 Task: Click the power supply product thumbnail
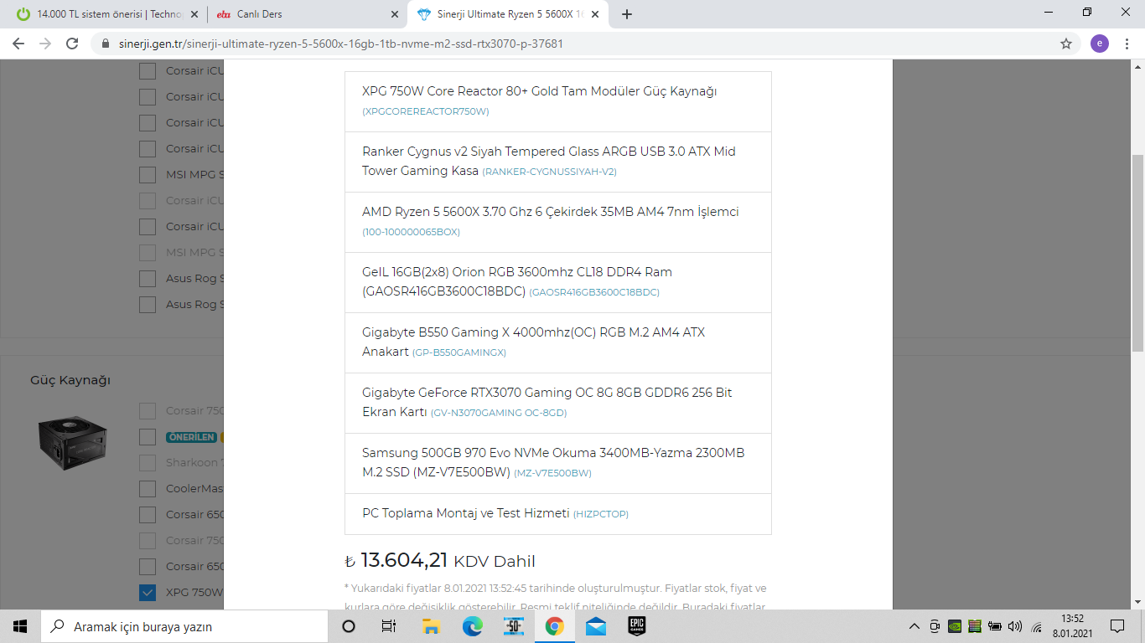point(72,442)
